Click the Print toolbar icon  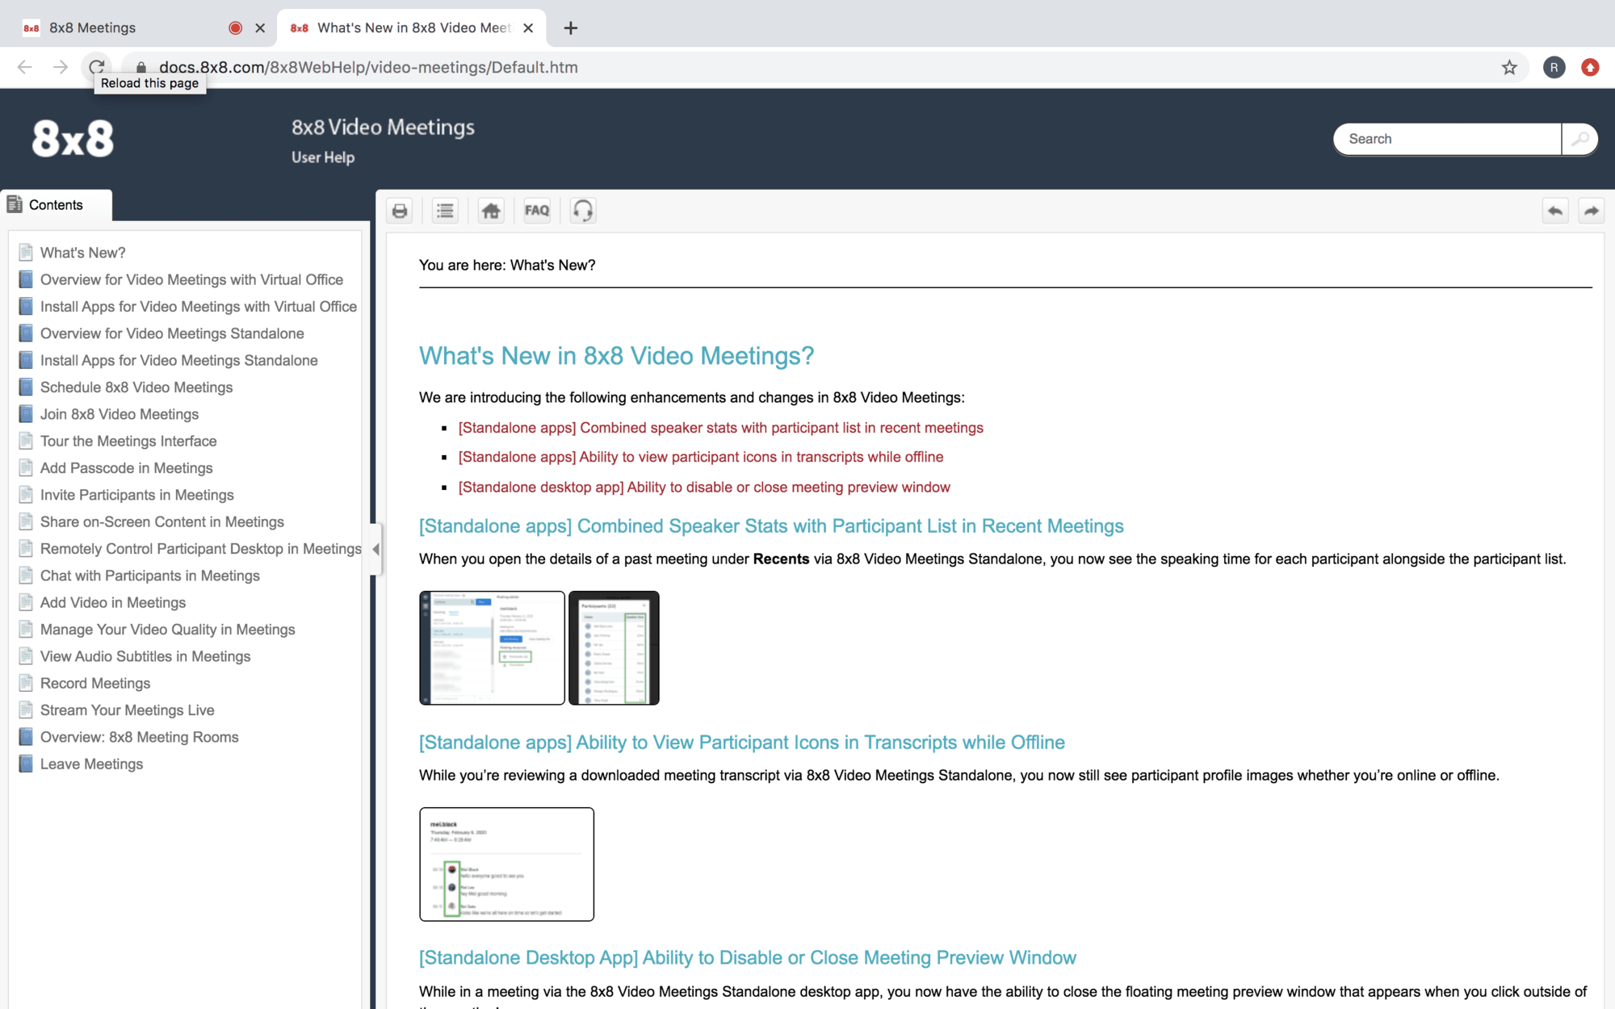[400, 211]
